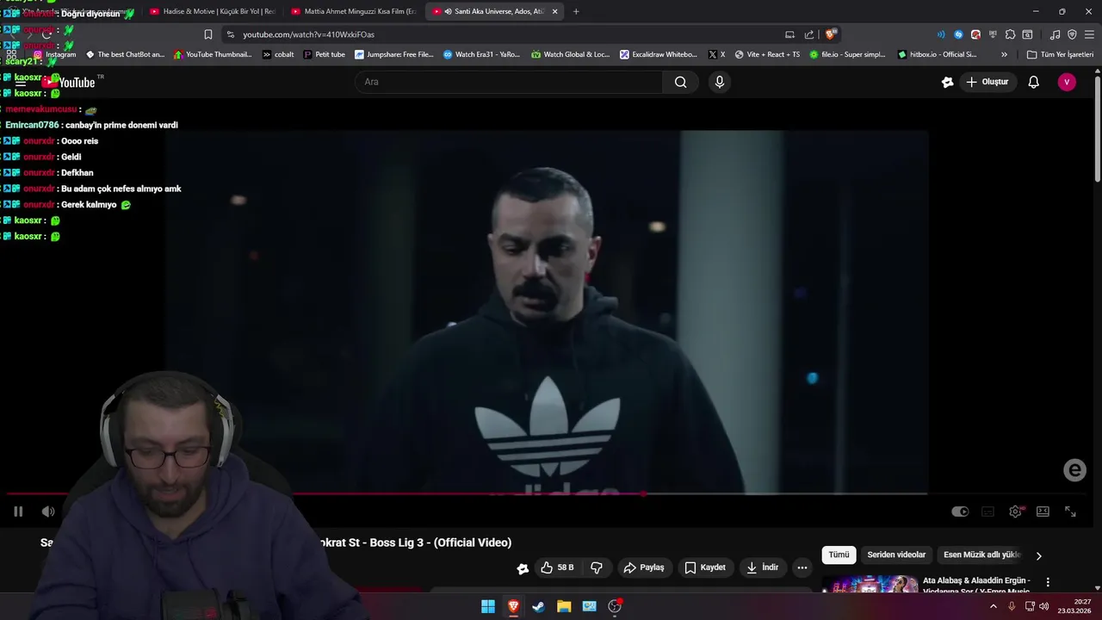Screen dimensions: 1102x620
Task: Enter fullscreen mode in the player
Action: tap(1070, 512)
